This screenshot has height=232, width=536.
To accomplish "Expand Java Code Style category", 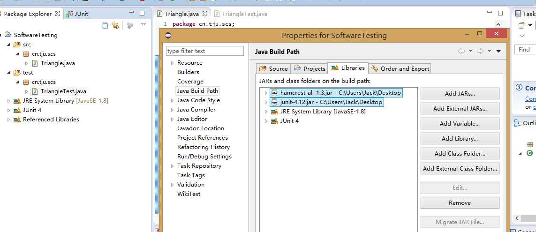I will (172, 100).
